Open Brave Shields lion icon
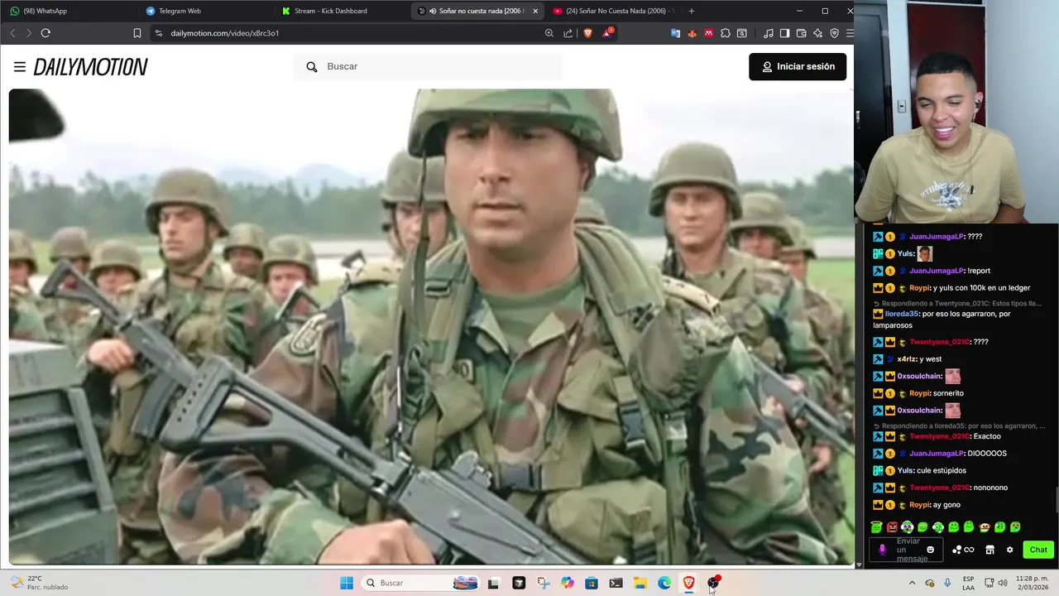 click(x=588, y=33)
